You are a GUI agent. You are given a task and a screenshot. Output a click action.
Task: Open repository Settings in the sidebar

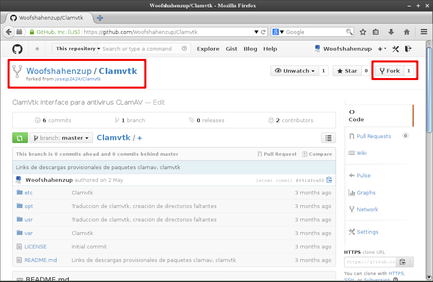pyautogui.click(x=367, y=232)
